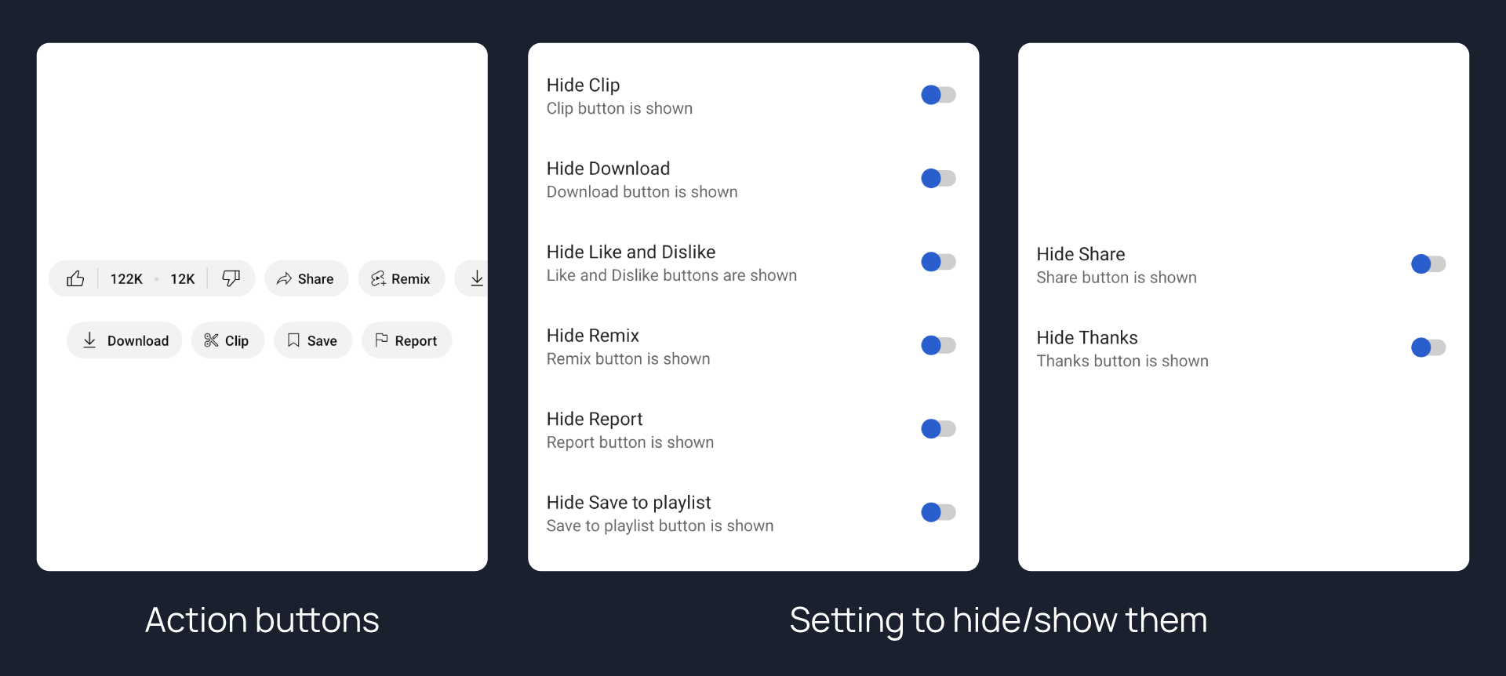Click the 12K dislike count
This screenshot has height=676, width=1506.
183,279
